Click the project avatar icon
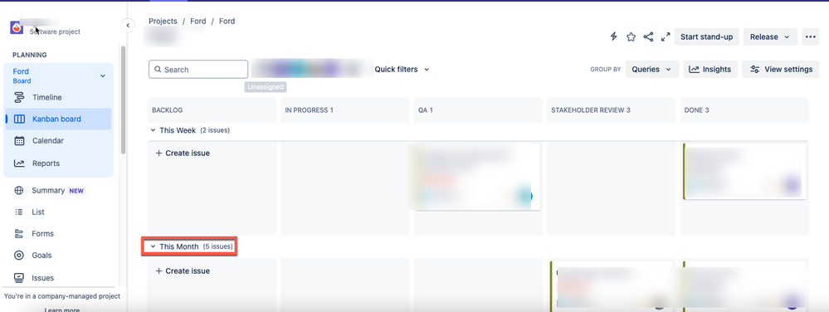 click(17, 27)
